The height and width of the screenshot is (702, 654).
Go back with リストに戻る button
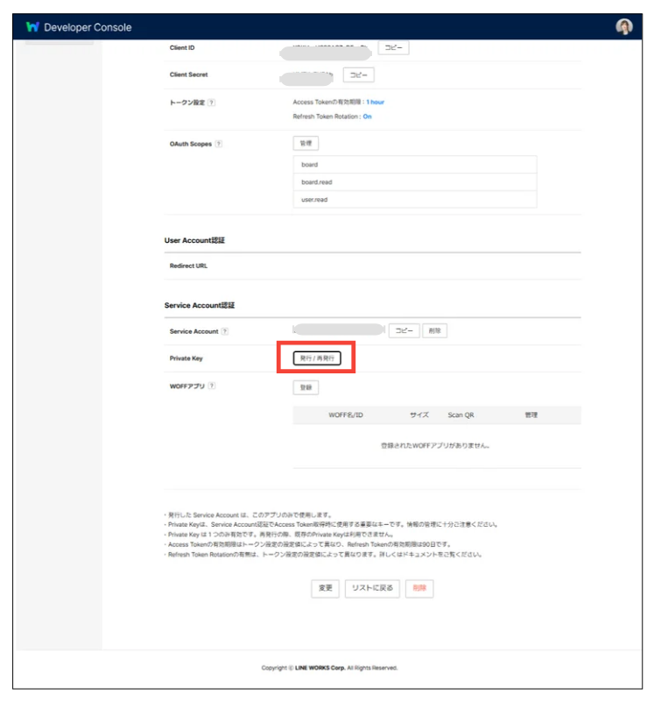[371, 588]
